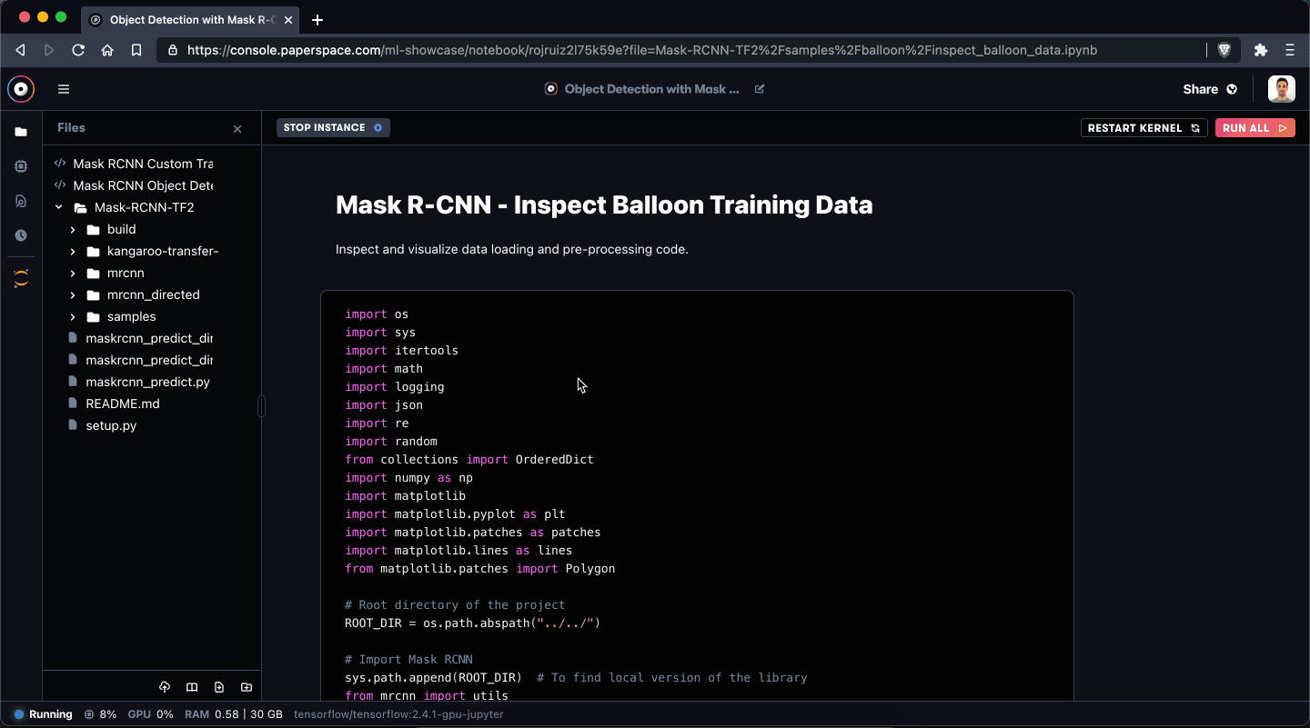Expand the build folder
The image size is (1310, 728).
tap(73, 229)
